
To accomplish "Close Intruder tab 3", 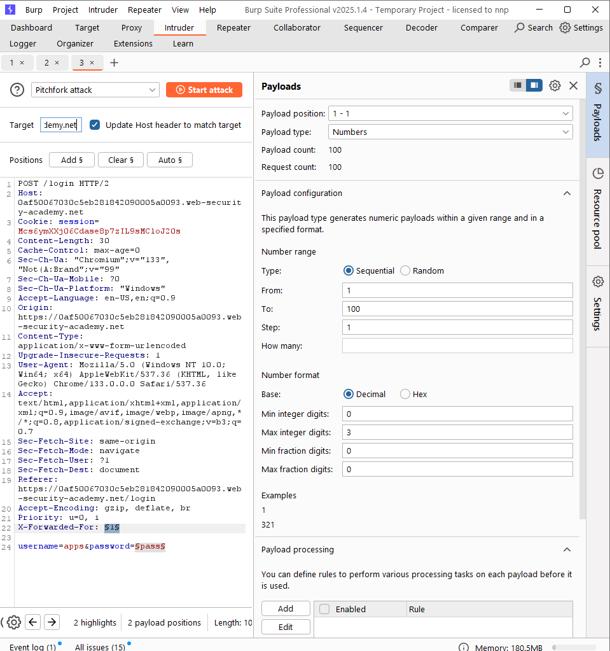I will [x=92, y=63].
